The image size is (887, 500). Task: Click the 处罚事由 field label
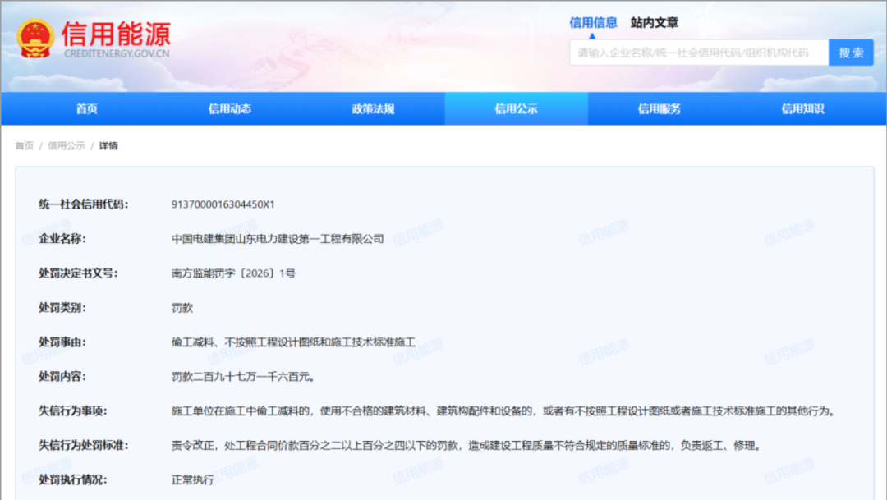click(62, 342)
